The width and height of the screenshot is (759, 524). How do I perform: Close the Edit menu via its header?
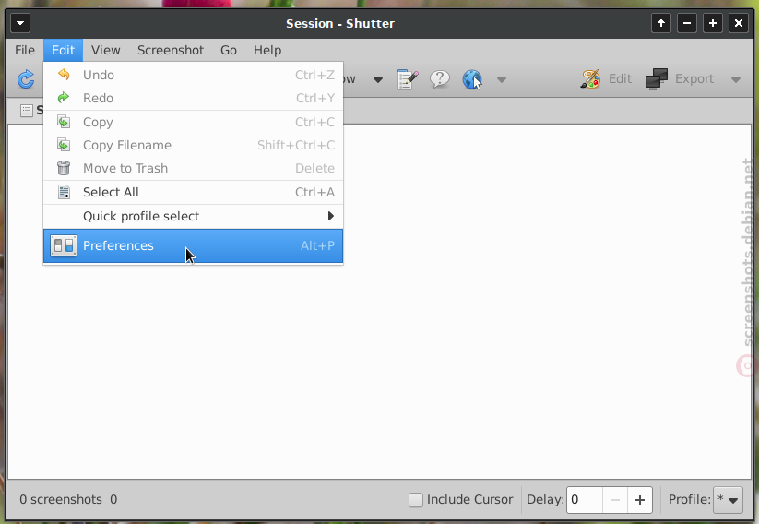click(63, 50)
